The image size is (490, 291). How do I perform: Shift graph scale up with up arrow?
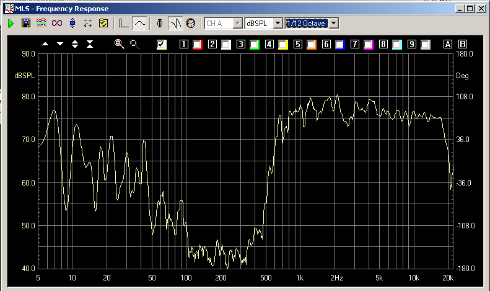click(45, 44)
